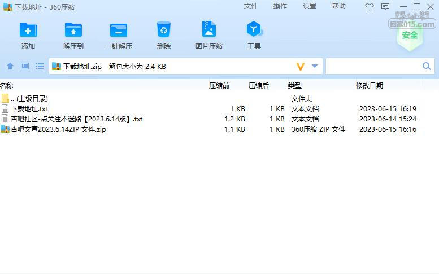Open the 操作 menu
Image resolution: width=439 pixels, height=274 pixels.
280,6
